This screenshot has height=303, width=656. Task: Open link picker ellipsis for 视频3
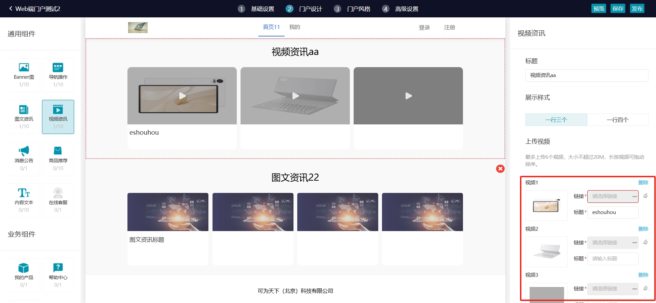pos(634,289)
